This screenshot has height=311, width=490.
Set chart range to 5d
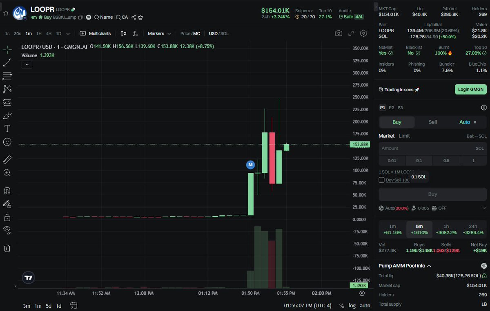click(49, 306)
